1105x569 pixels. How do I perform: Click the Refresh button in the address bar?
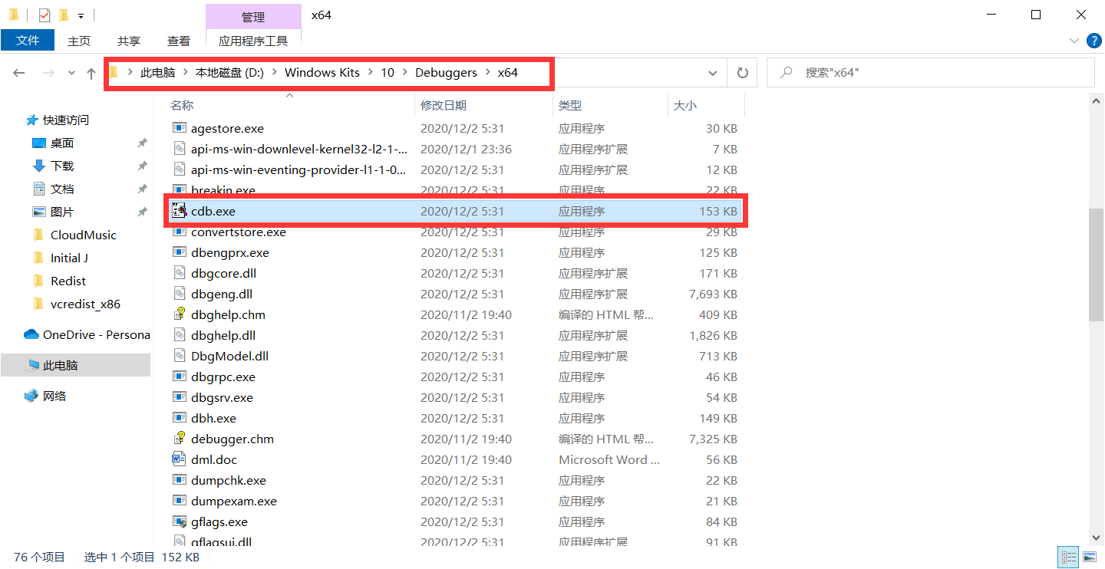(742, 72)
